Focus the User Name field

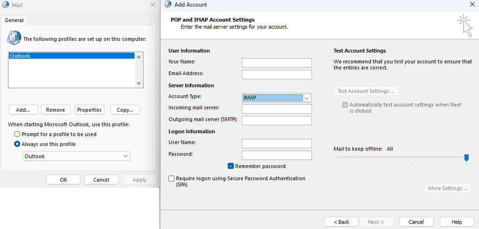click(x=277, y=144)
